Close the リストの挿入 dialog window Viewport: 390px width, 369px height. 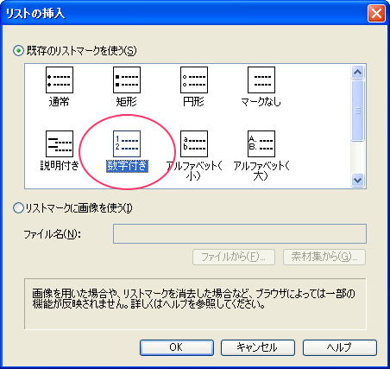click(376, 13)
